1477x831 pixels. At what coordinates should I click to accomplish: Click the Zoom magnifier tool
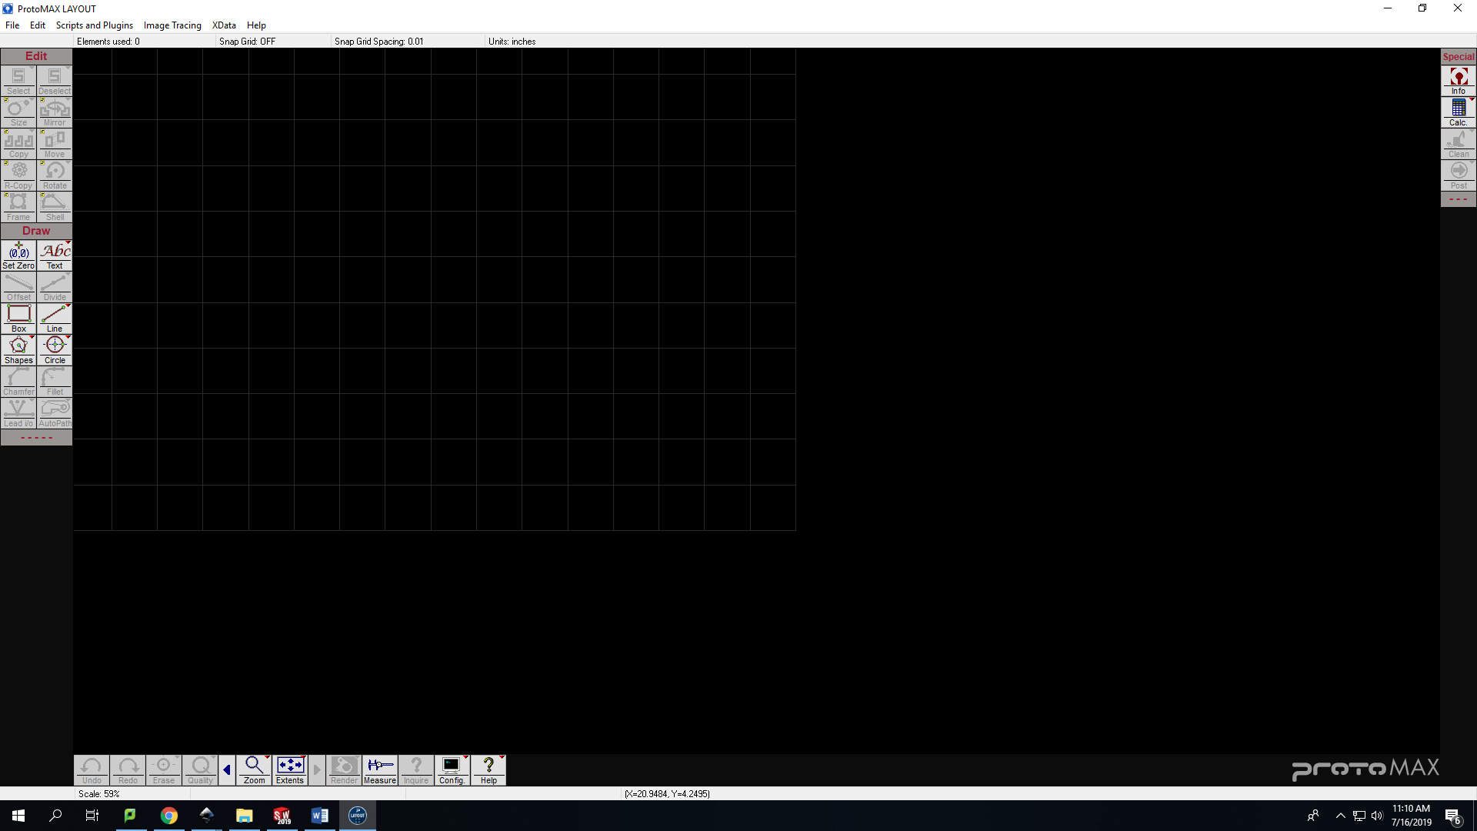point(254,769)
